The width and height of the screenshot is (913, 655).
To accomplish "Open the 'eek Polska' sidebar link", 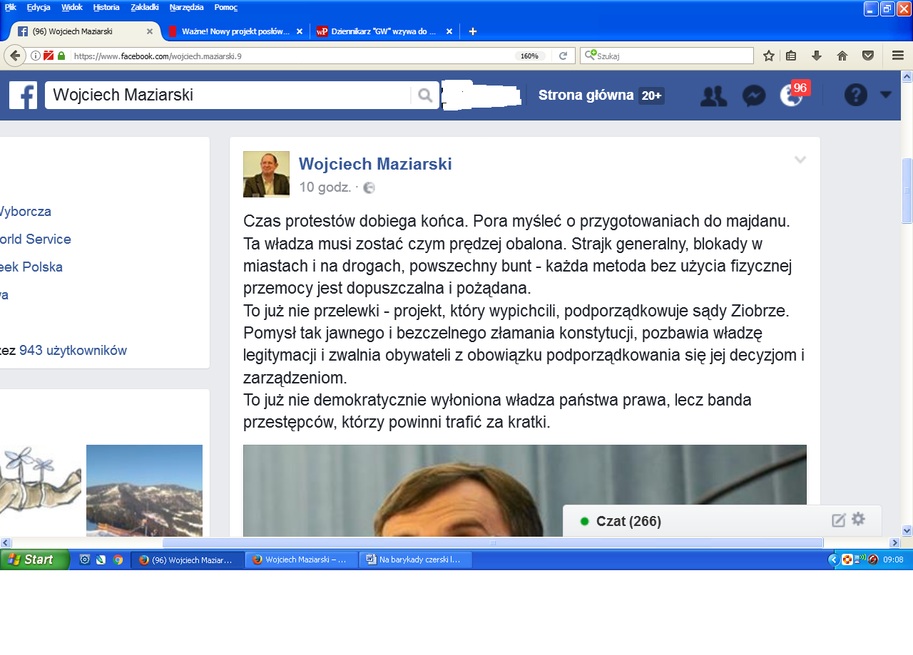I will pyautogui.click(x=31, y=267).
